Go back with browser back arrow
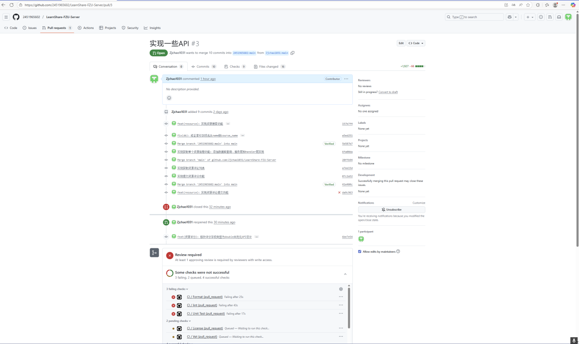This screenshot has height=344, width=579. pyautogui.click(x=4, y=5)
